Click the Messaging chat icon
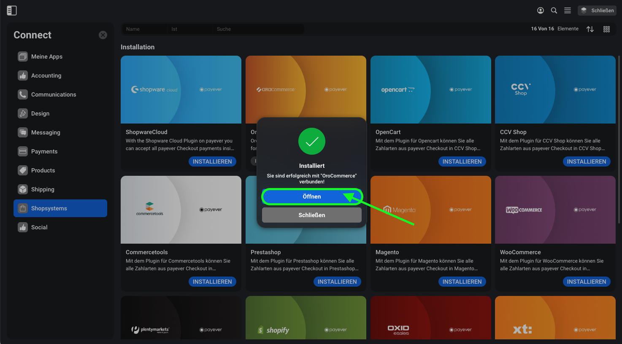622x344 pixels. tap(23, 132)
